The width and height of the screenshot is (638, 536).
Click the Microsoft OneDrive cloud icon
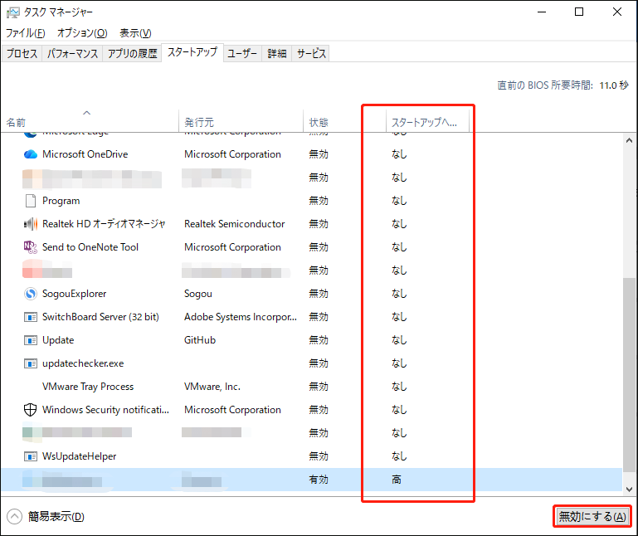[x=31, y=154]
